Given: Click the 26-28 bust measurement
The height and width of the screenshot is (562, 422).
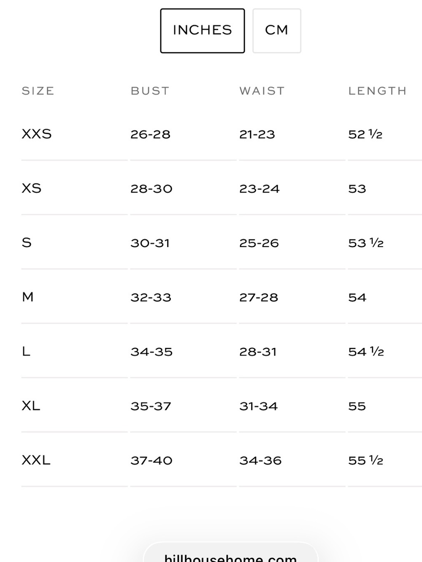Looking at the screenshot, I should click(150, 134).
